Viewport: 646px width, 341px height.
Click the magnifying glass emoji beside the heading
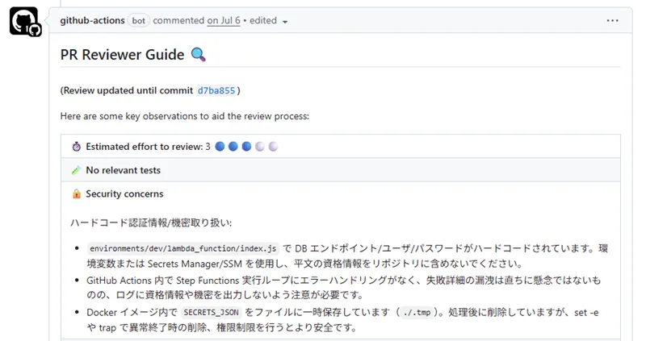click(199, 55)
